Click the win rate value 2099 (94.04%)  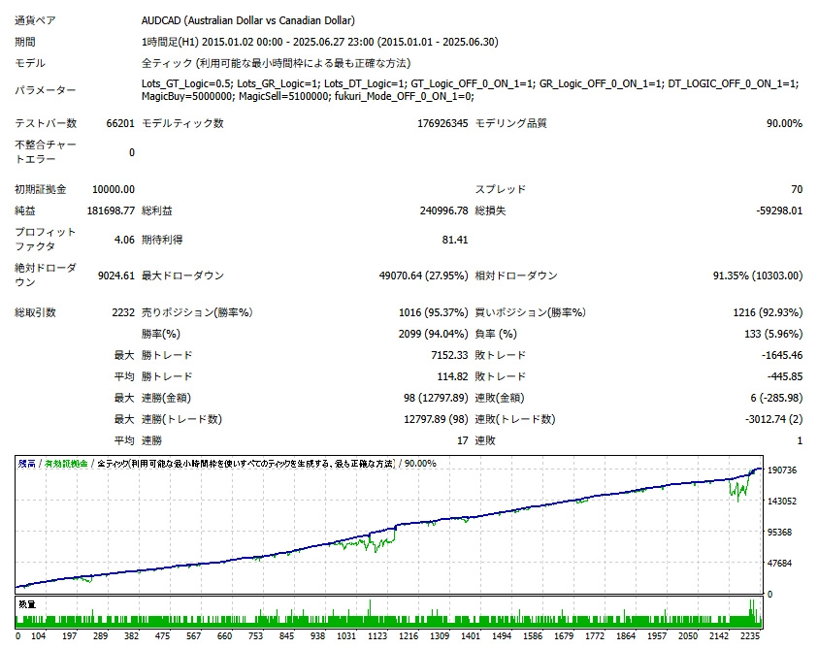click(x=434, y=334)
